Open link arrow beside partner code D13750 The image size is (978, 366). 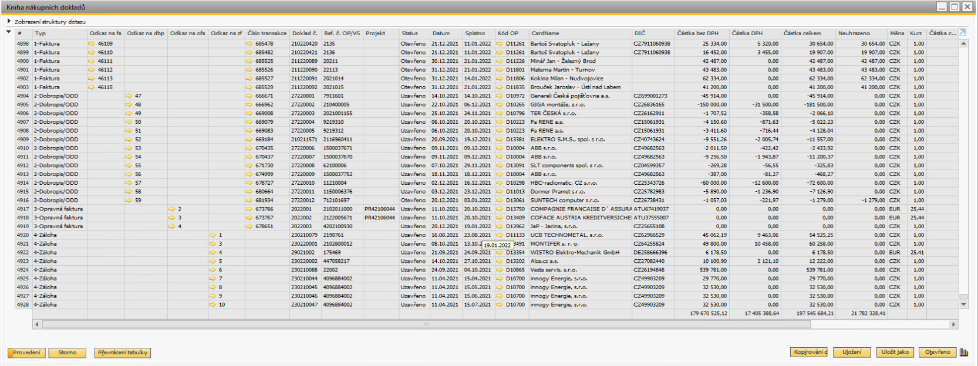click(x=500, y=209)
